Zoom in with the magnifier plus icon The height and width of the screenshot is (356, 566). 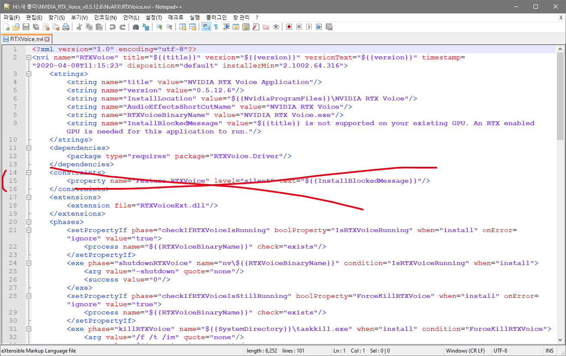[159, 27]
